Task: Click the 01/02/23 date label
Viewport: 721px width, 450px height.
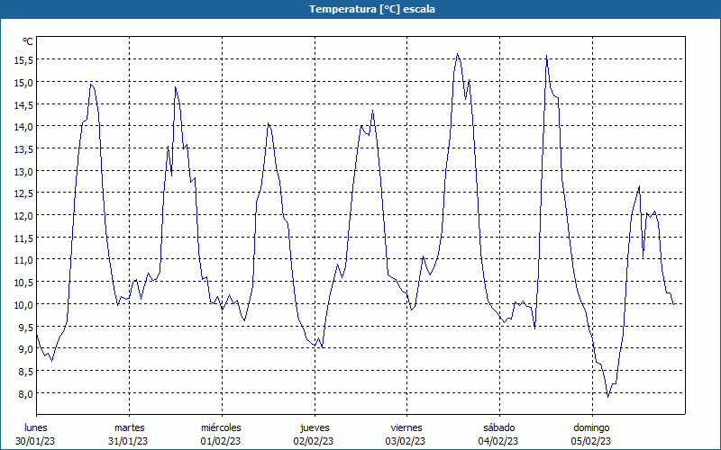Action: 221,441
